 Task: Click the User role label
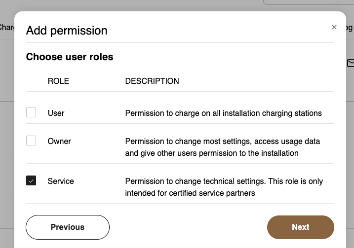point(56,113)
